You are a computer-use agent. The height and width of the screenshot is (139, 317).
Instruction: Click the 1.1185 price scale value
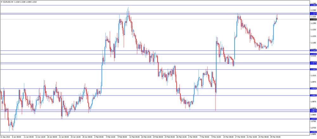(x=313, y=43)
